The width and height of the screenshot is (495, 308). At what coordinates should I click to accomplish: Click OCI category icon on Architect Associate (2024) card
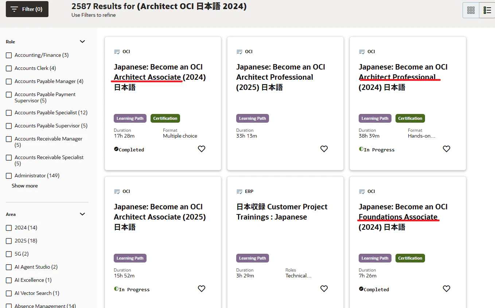tap(117, 52)
